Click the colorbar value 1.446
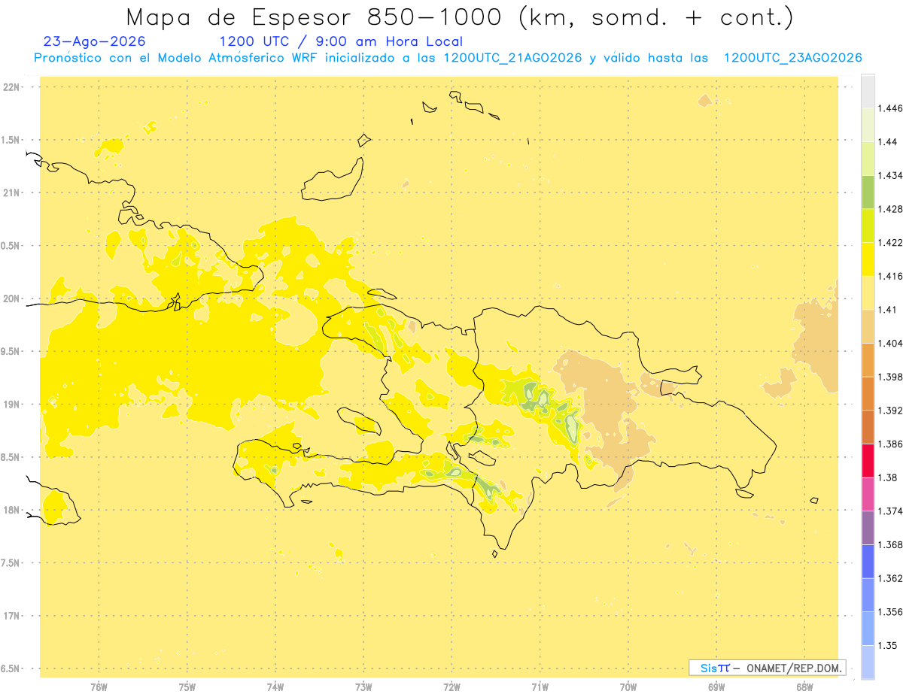 tap(890, 108)
